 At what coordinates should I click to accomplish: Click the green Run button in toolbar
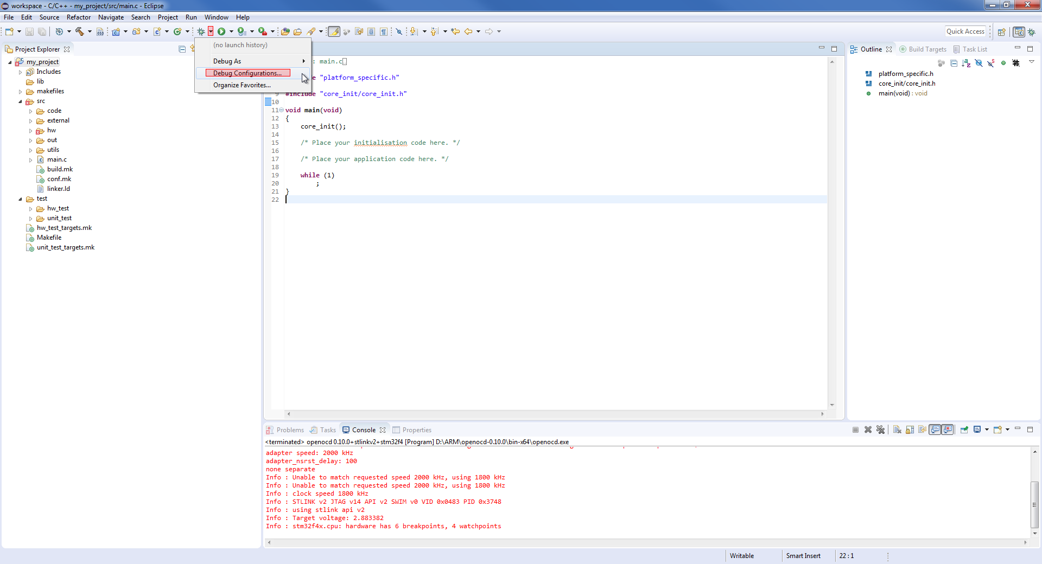coord(221,31)
